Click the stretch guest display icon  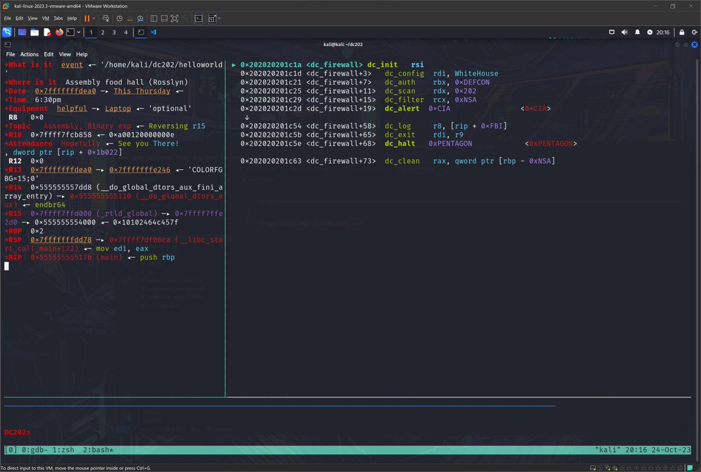tap(212, 18)
